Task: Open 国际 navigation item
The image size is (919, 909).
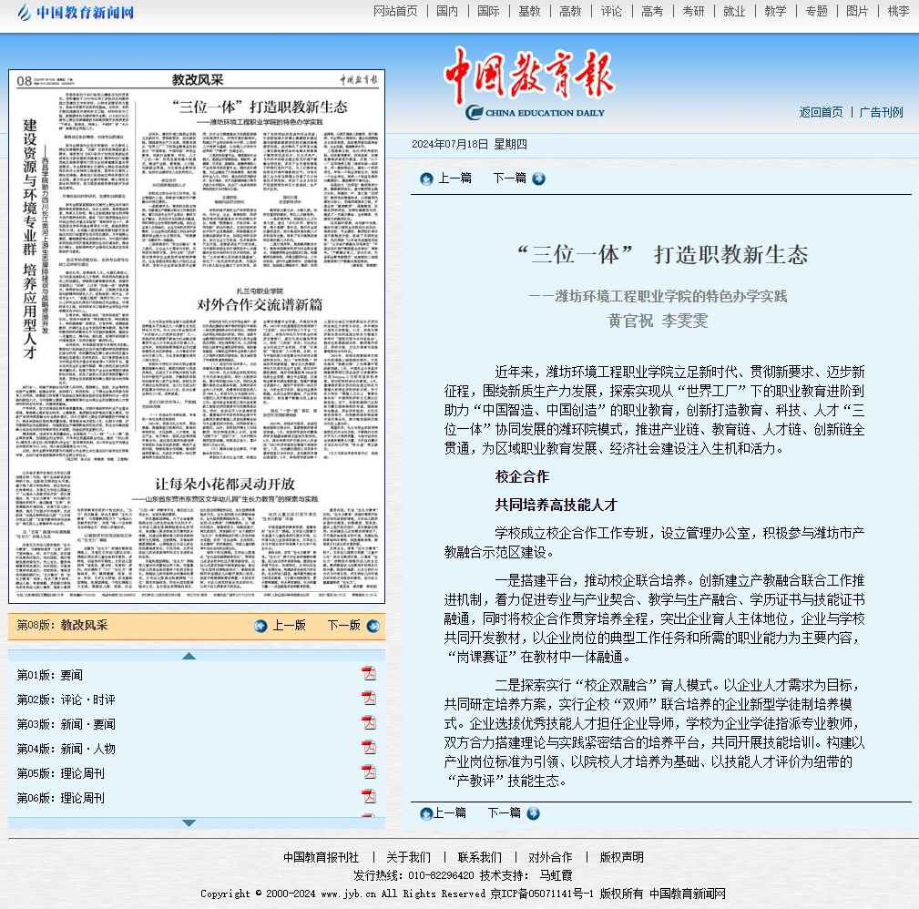Action: (x=488, y=11)
